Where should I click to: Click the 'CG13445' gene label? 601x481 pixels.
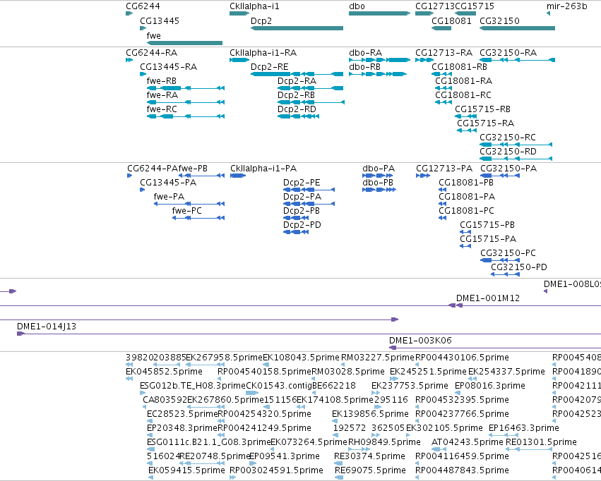(x=160, y=21)
